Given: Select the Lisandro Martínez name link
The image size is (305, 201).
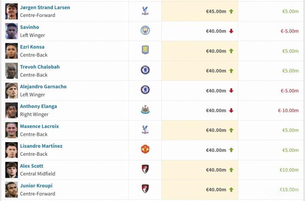Looking at the screenshot, I should click(41, 146).
